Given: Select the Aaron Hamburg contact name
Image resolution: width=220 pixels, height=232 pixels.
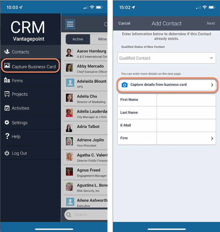Looking at the screenshot, I should click(92, 51).
